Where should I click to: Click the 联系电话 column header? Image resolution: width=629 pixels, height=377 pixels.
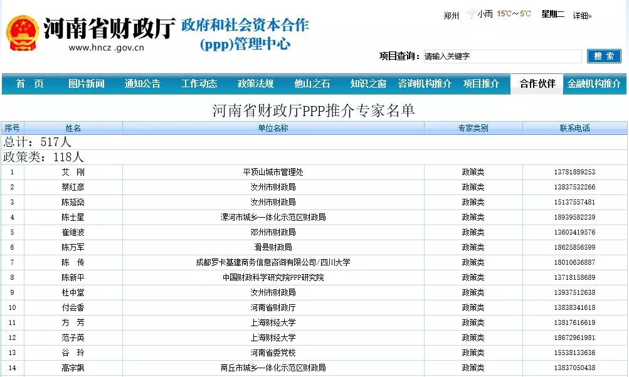point(575,128)
